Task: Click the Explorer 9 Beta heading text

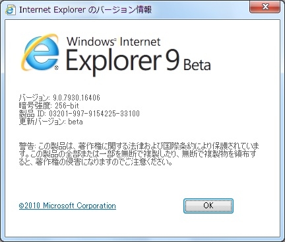Action: tap(139, 62)
